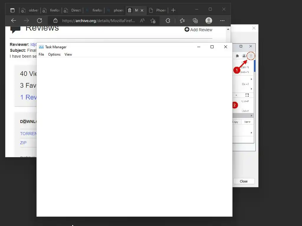Close the Task Manager window
Screen dimensions: 302x226
click(226, 47)
